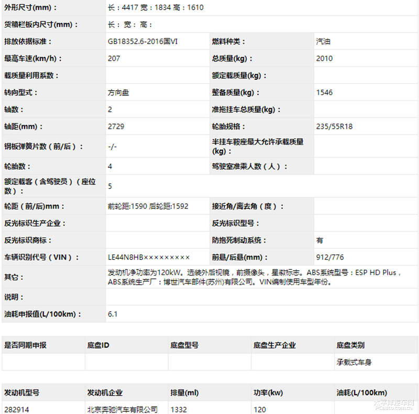Click the 其它 label

click(x=14, y=277)
